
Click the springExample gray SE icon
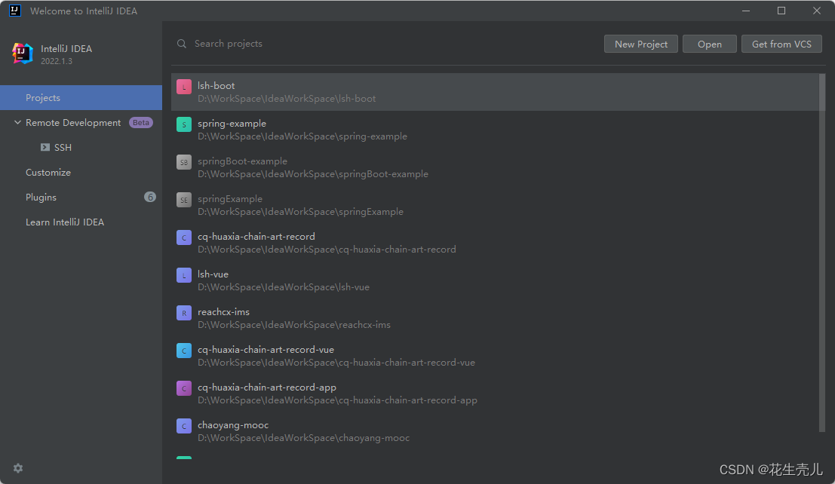click(x=184, y=201)
